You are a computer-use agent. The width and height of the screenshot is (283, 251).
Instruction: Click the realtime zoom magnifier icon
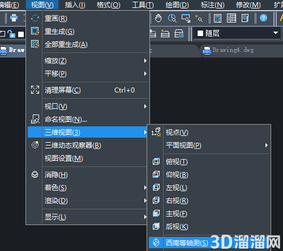tap(172, 18)
